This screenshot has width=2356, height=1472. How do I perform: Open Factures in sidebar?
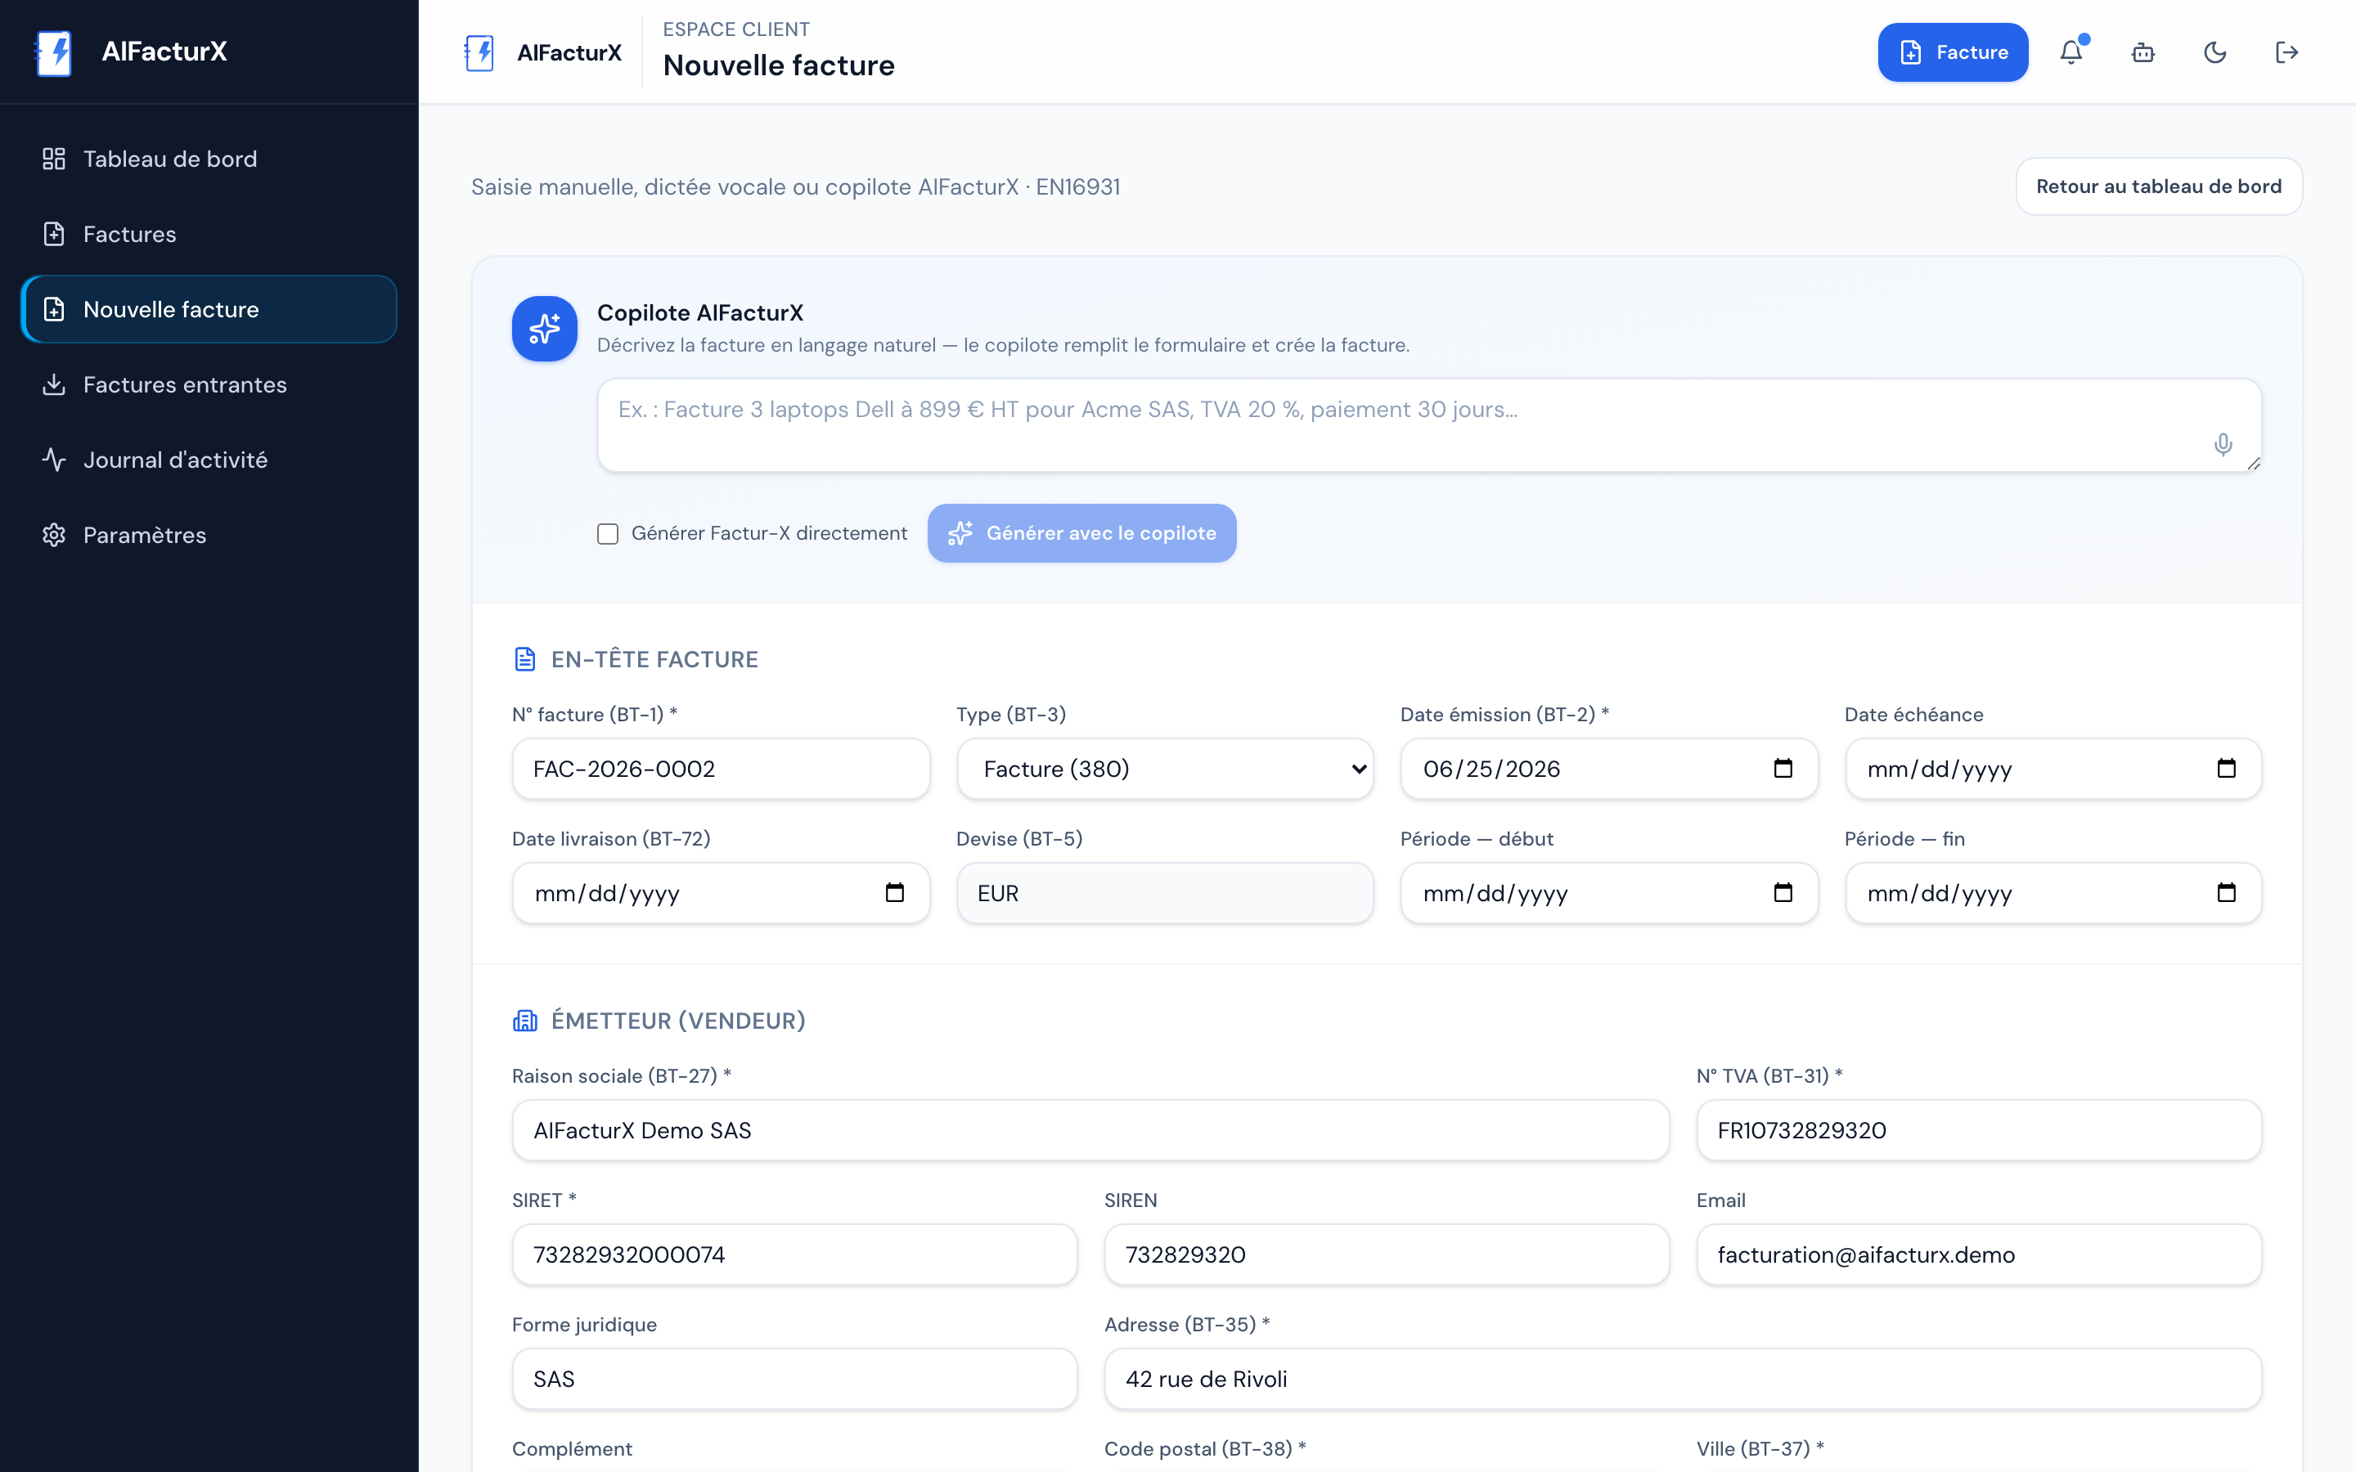tap(209, 234)
